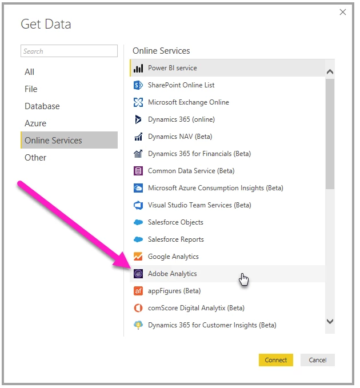Click the Dynamics NAV (Beta) icon
Screen dimensions: 360x388
click(138, 137)
